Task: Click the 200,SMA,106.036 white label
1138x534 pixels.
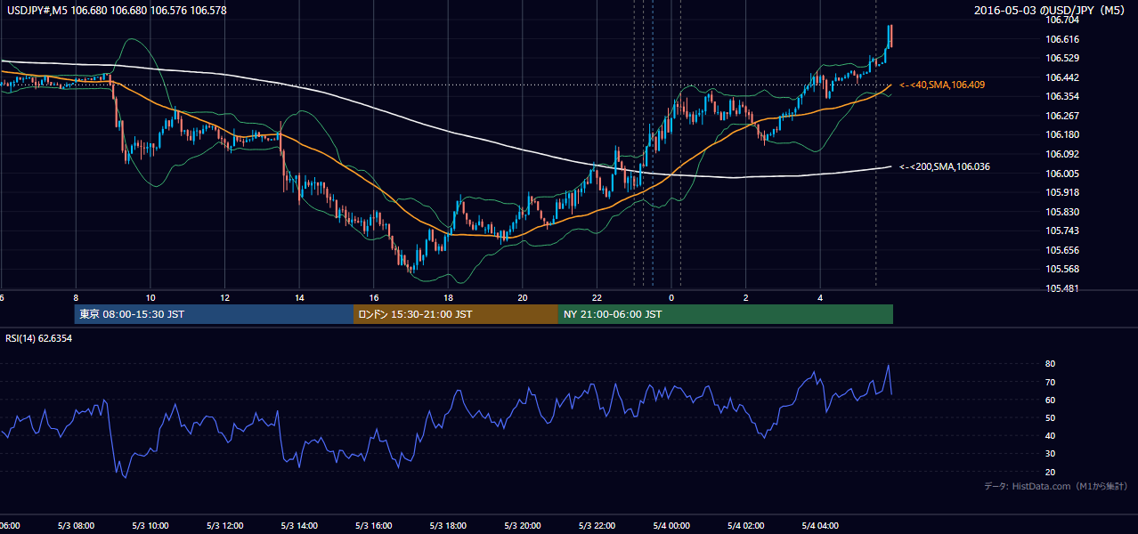Action: pos(944,166)
